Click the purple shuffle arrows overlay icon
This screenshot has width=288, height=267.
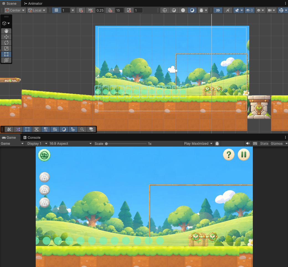18,129
